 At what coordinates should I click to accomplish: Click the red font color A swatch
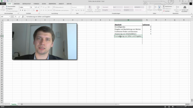point(37,10)
